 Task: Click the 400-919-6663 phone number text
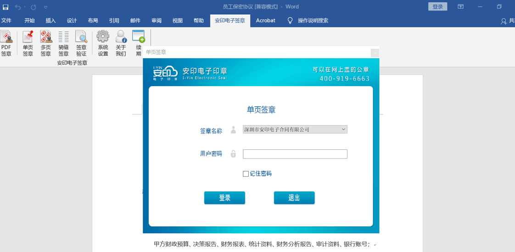pos(345,79)
